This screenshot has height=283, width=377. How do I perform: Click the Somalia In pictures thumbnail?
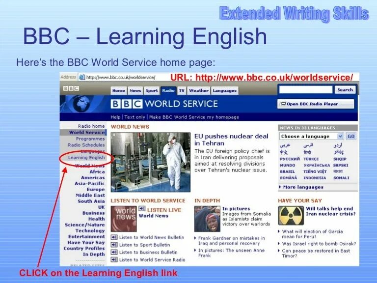coord(207,219)
